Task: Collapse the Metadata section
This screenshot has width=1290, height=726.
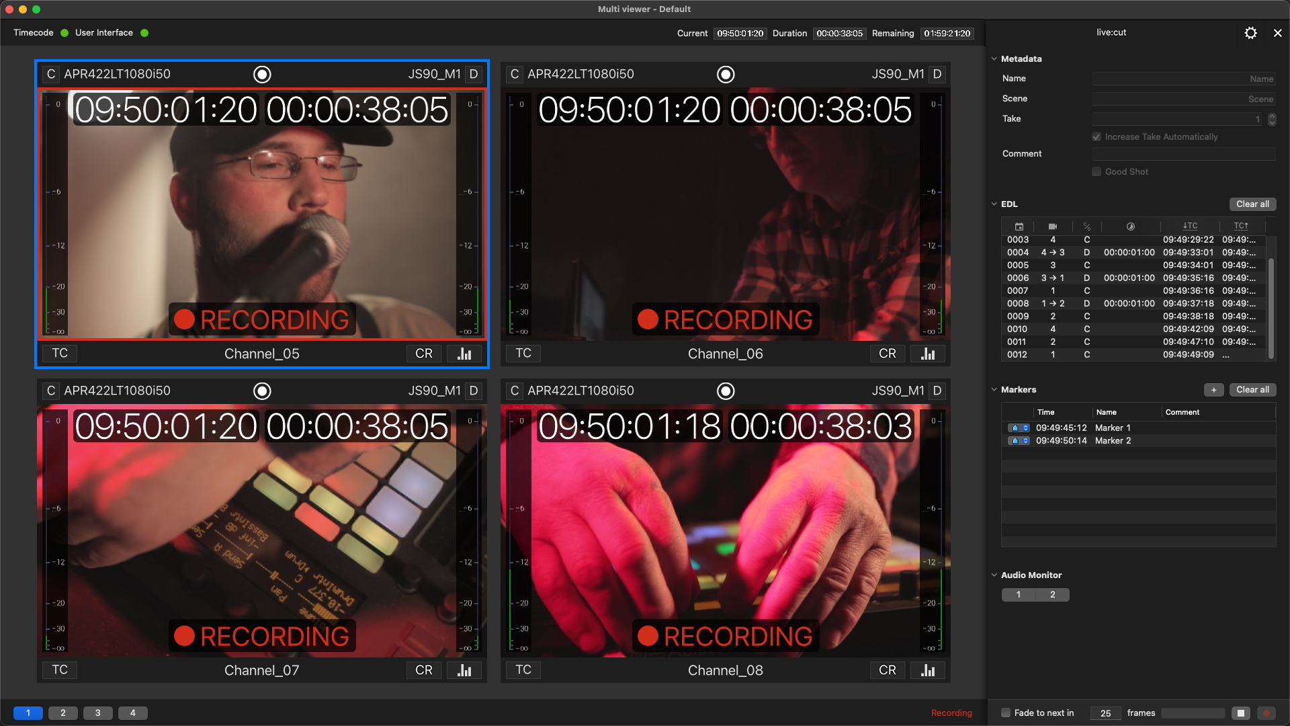Action: 994,59
